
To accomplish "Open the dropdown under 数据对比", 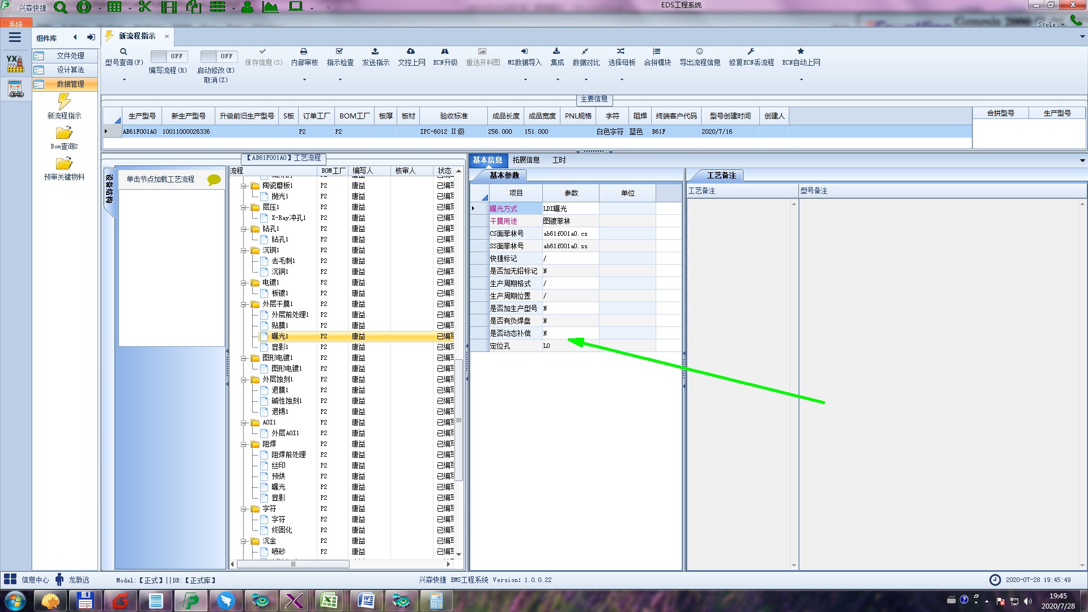I will point(586,80).
